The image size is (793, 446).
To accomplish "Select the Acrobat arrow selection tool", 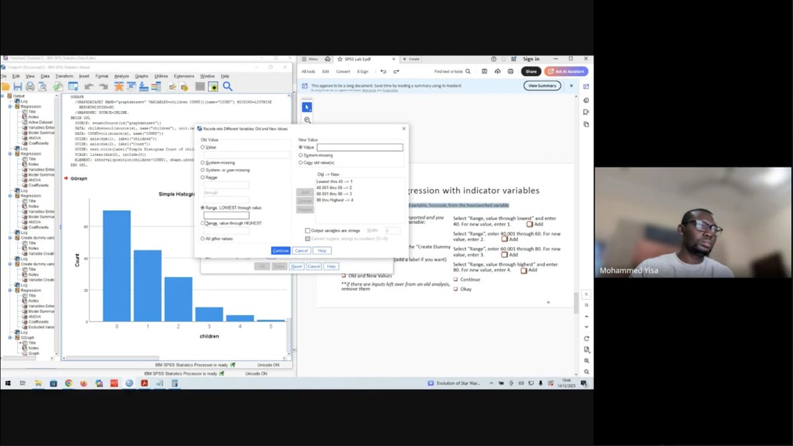I will point(307,107).
